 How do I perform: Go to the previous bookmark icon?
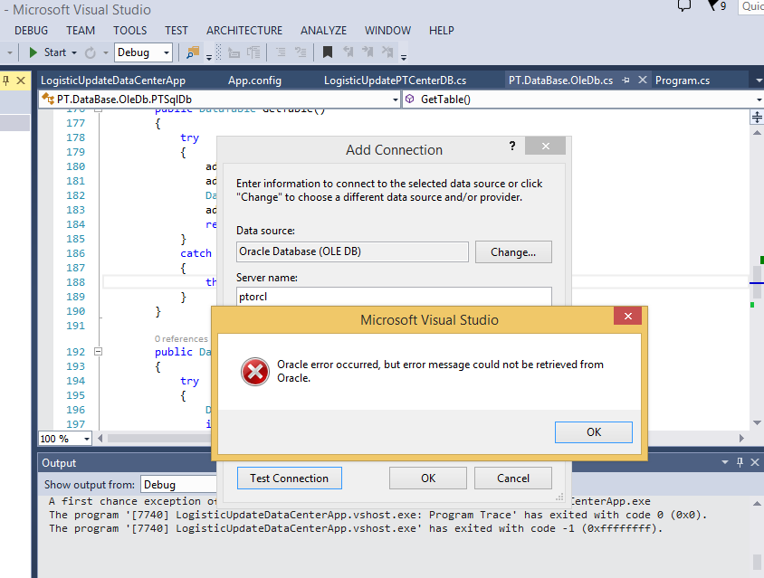click(348, 52)
